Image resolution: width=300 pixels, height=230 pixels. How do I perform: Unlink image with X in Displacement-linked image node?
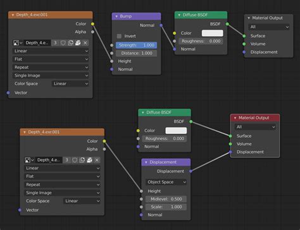(97, 160)
